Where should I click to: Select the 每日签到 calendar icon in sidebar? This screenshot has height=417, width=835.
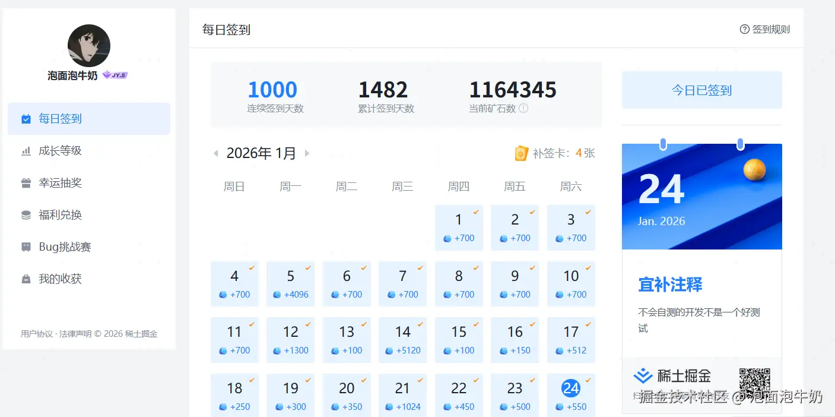(26, 118)
